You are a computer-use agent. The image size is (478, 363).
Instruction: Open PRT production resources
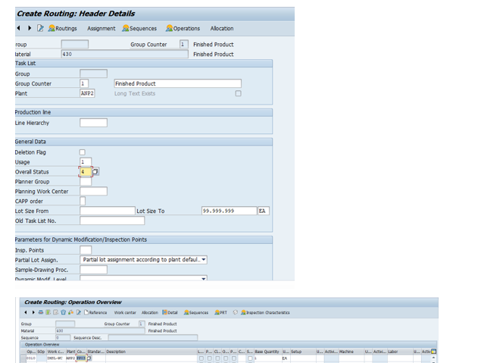point(220,313)
